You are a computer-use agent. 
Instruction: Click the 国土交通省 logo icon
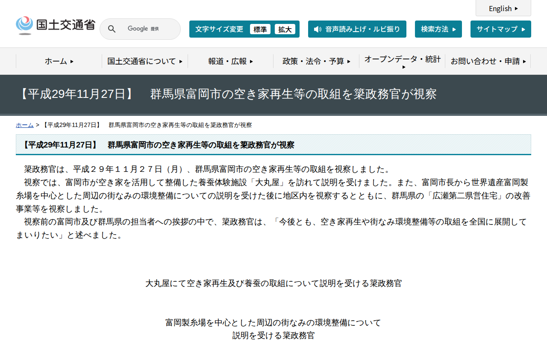coord(24,25)
